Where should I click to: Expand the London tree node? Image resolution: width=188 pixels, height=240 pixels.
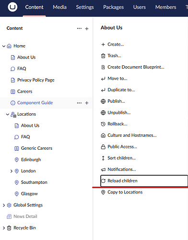pos(12,171)
